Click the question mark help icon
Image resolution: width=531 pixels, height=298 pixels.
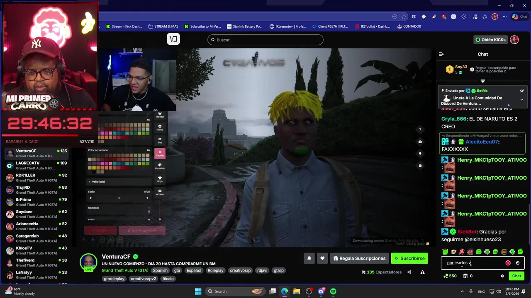420,130
